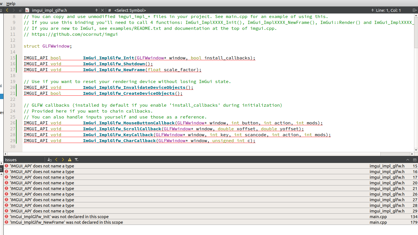
Task: Collapse the Issues pane with the chevron
Action: click(408, 160)
